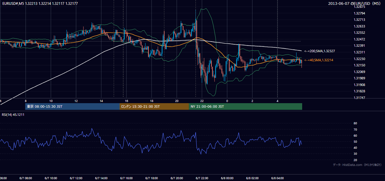Click hour tick 14 under price chart
Image resolution: width=385 pixels, height=181 pixels.
point(101,101)
